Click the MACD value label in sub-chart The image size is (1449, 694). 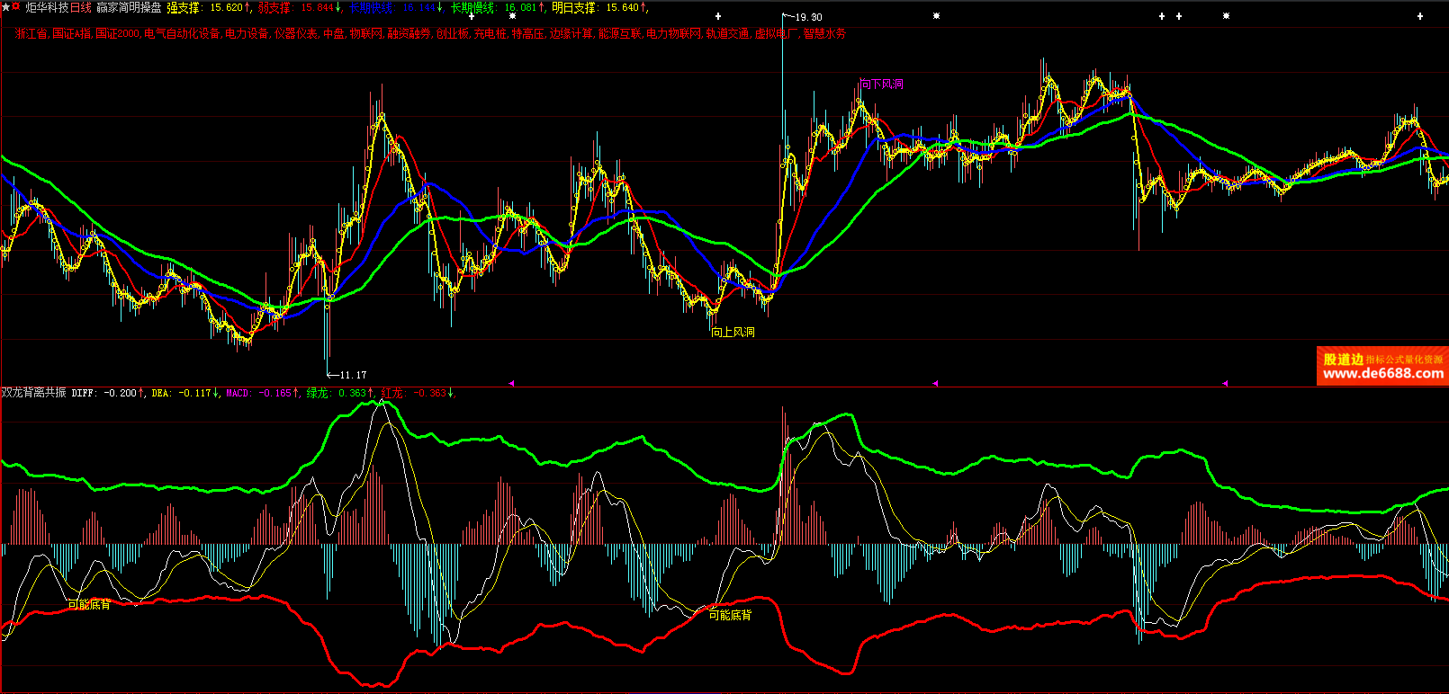tap(259, 393)
